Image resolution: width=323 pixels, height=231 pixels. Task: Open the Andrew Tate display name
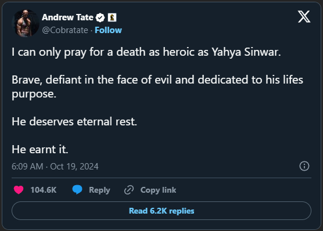[x=67, y=17]
